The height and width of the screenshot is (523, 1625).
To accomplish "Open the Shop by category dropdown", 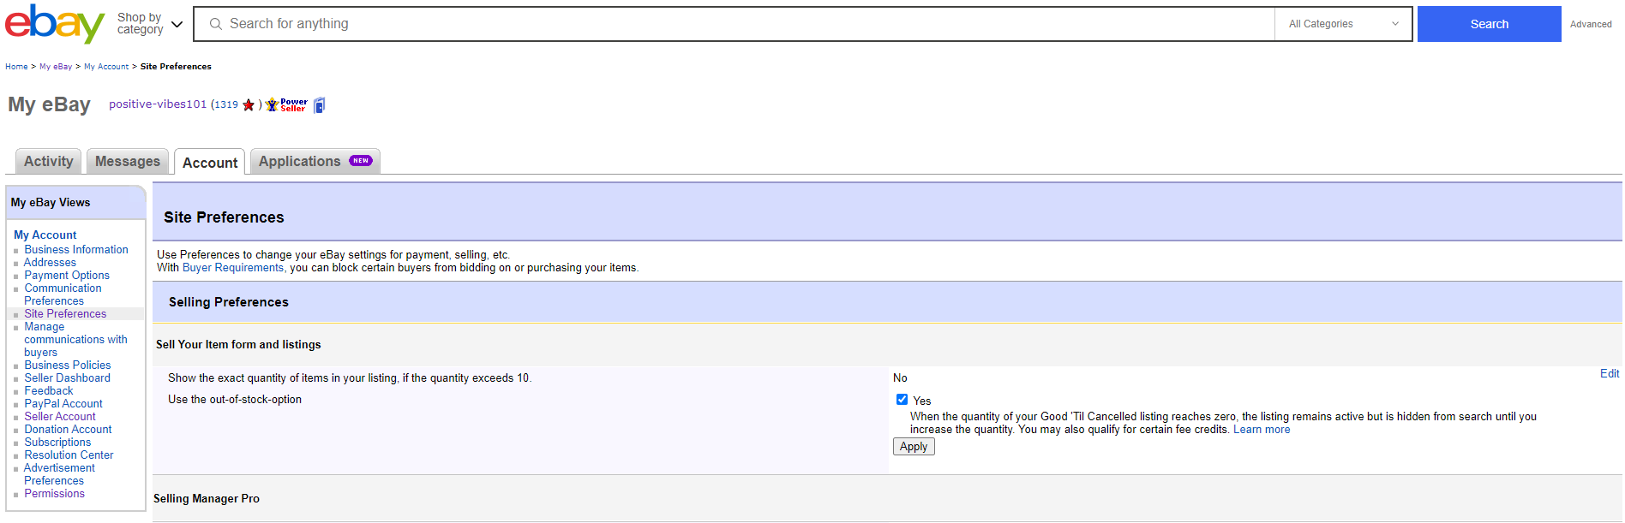I will click(150, 24).
